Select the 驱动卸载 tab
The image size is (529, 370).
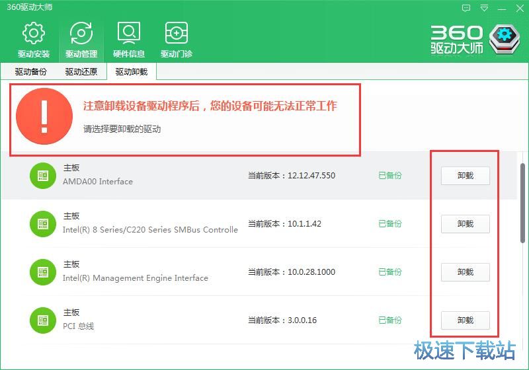tap(132, 71)
